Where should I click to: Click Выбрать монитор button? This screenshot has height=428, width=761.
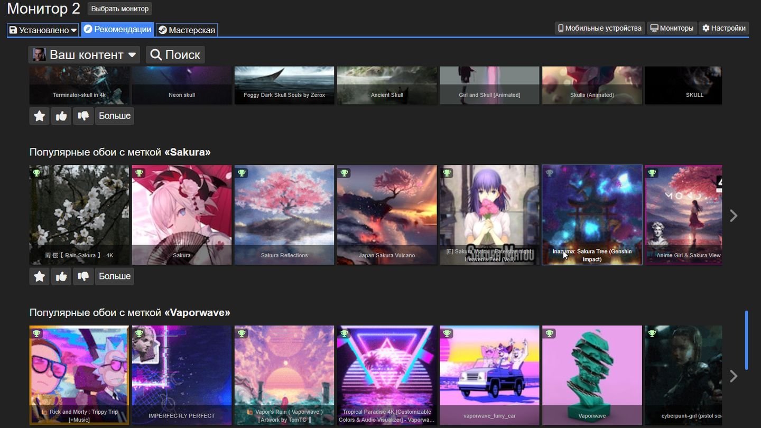click(120, 9)
